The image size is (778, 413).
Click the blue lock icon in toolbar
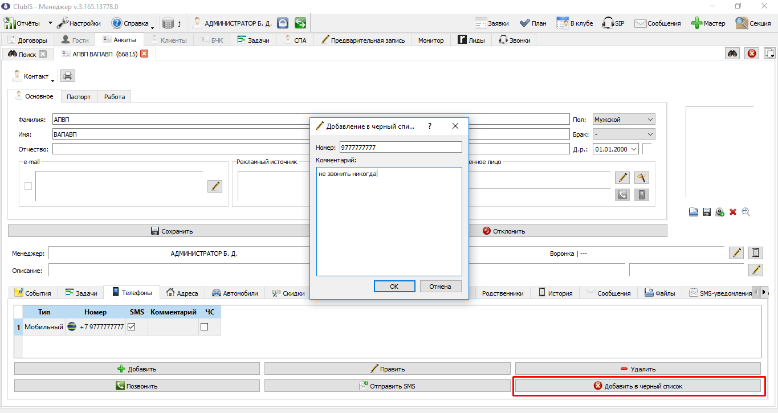(282, 23)
